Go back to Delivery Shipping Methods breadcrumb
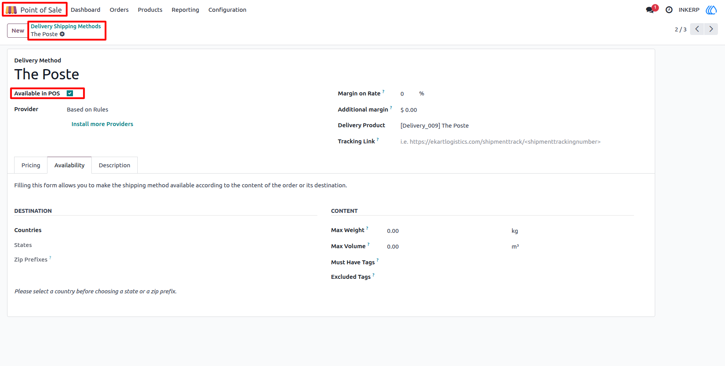Image resolution: width=725 pixels, height=366 pixels. (x=66, y=26)
